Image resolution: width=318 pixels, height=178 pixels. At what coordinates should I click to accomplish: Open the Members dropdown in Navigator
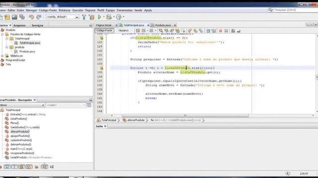[43, 105]
